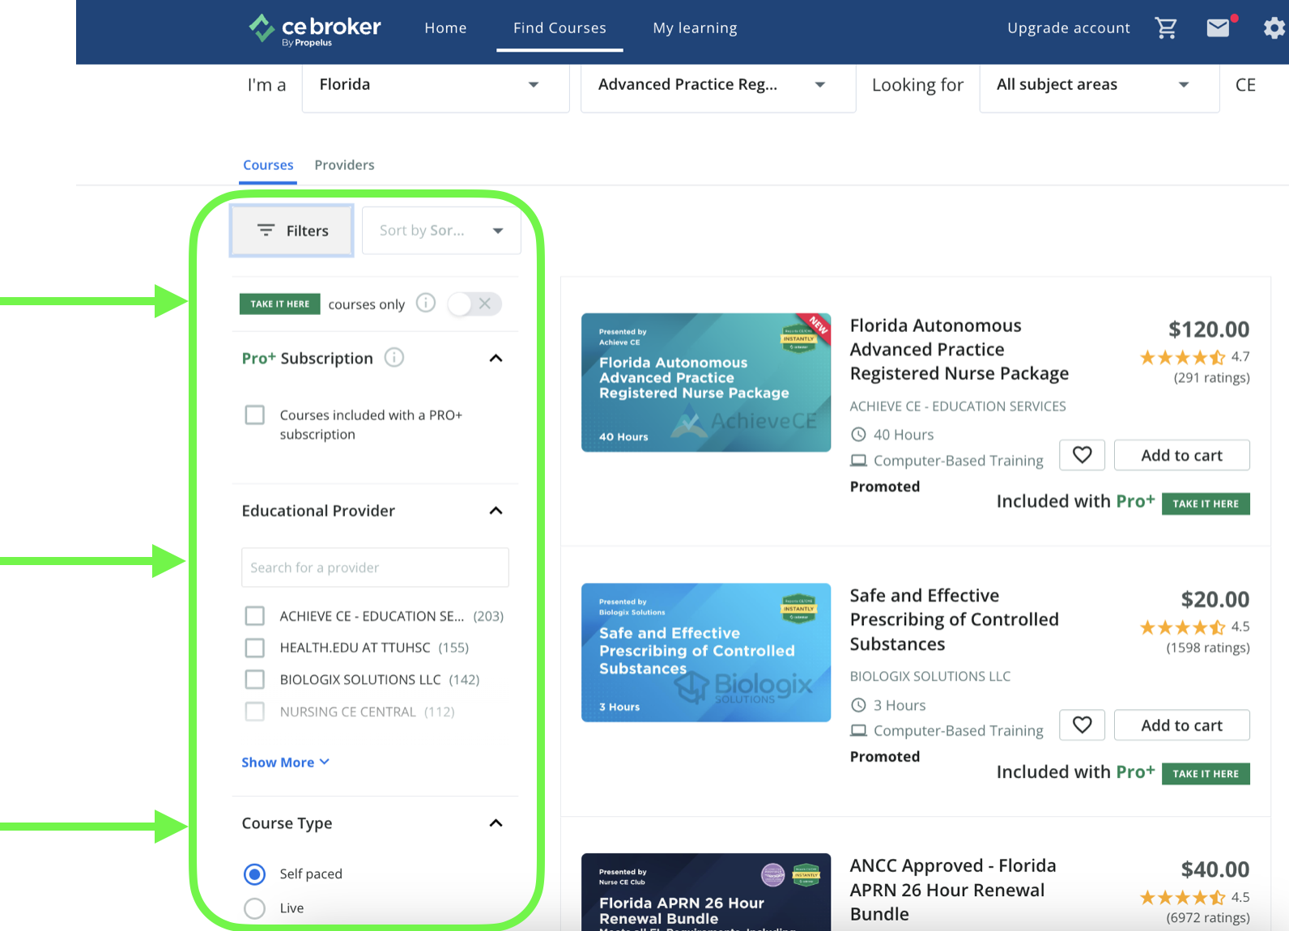The image size is (1289, 931).
Task: Favorite the Safe and Effective Prescribing course
Action: (x=1082, y=725)
